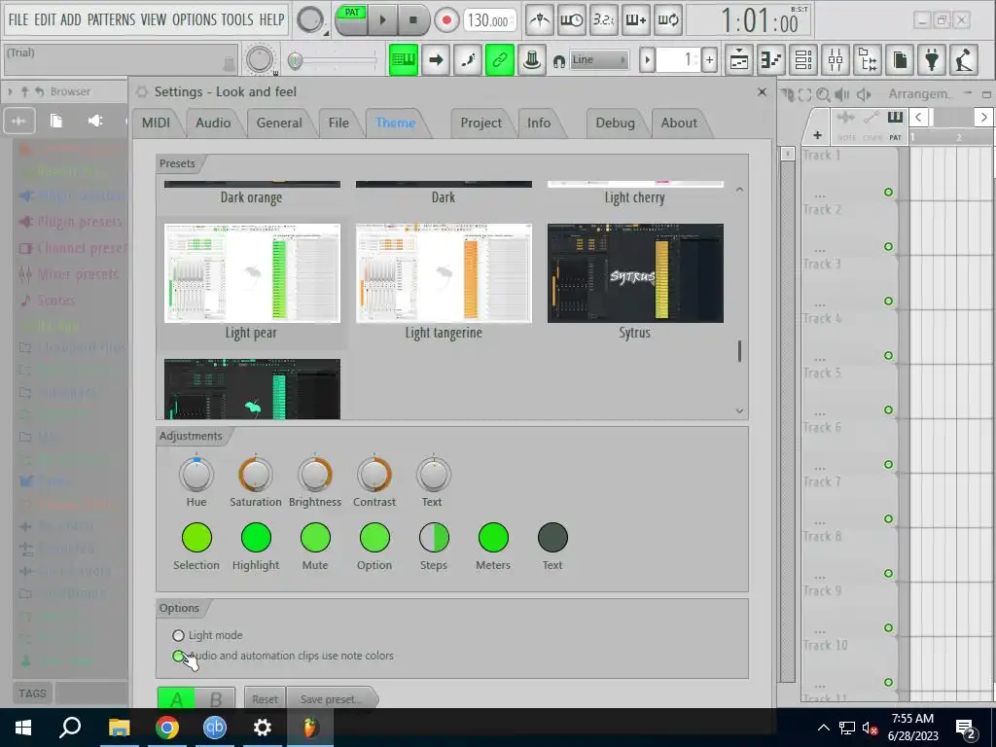996x747 pixels.
Task: Open the Line snap dropdown
Action: tap(599, 59)
